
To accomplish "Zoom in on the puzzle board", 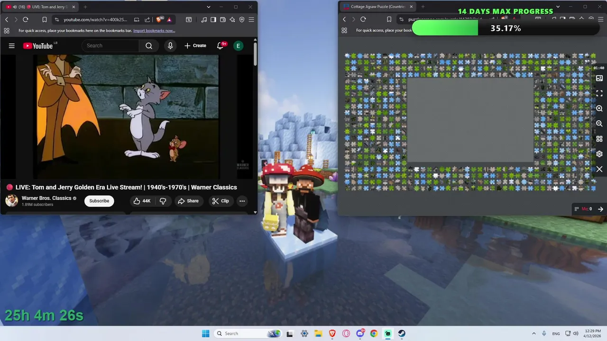I will [599, 108].
